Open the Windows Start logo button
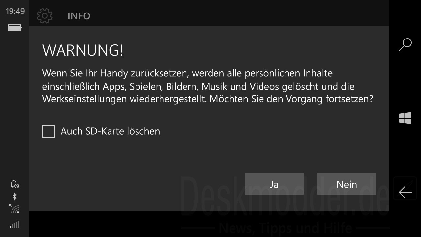The width and height of the screenshot is (421, 237). [405, 118]
